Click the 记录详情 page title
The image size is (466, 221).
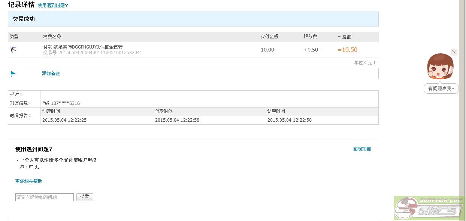tap(21, 5)
